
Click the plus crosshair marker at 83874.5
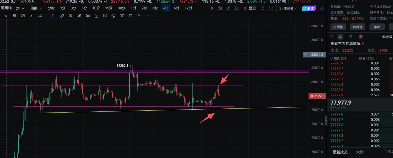[306, 55]
